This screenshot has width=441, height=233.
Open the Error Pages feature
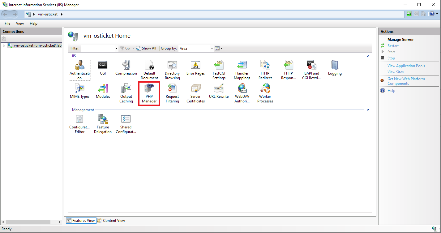pyautogui.click(x=195, y=68)
